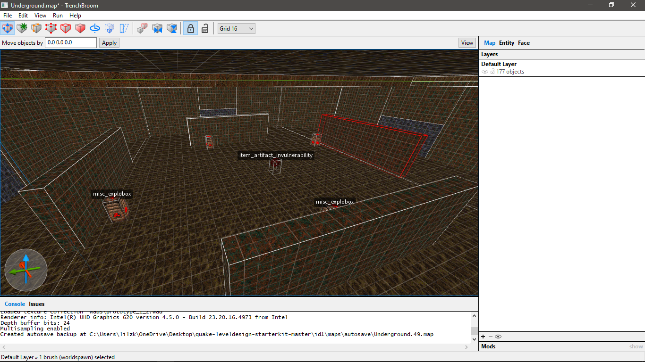This screenshot has height=362, width=645.
Task: Toggle Default Layer visibility eye icon
Action: [484, 72]
